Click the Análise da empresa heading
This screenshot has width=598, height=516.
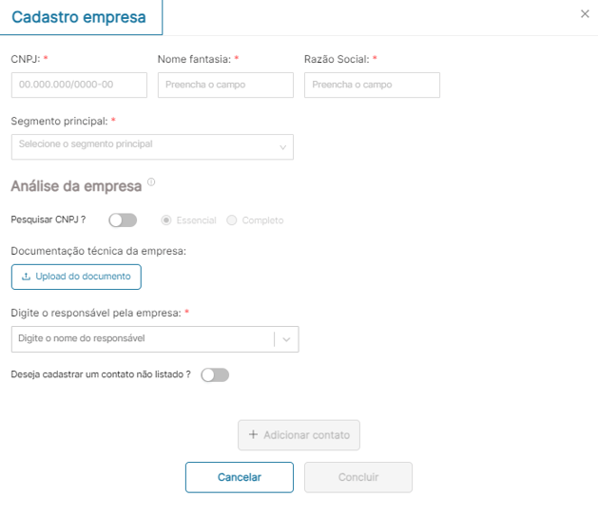[x=76, y=185]
